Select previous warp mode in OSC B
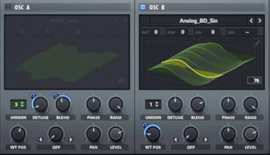Image resolution: width=270 pixels, height=155 pixels. pos(176,139)
